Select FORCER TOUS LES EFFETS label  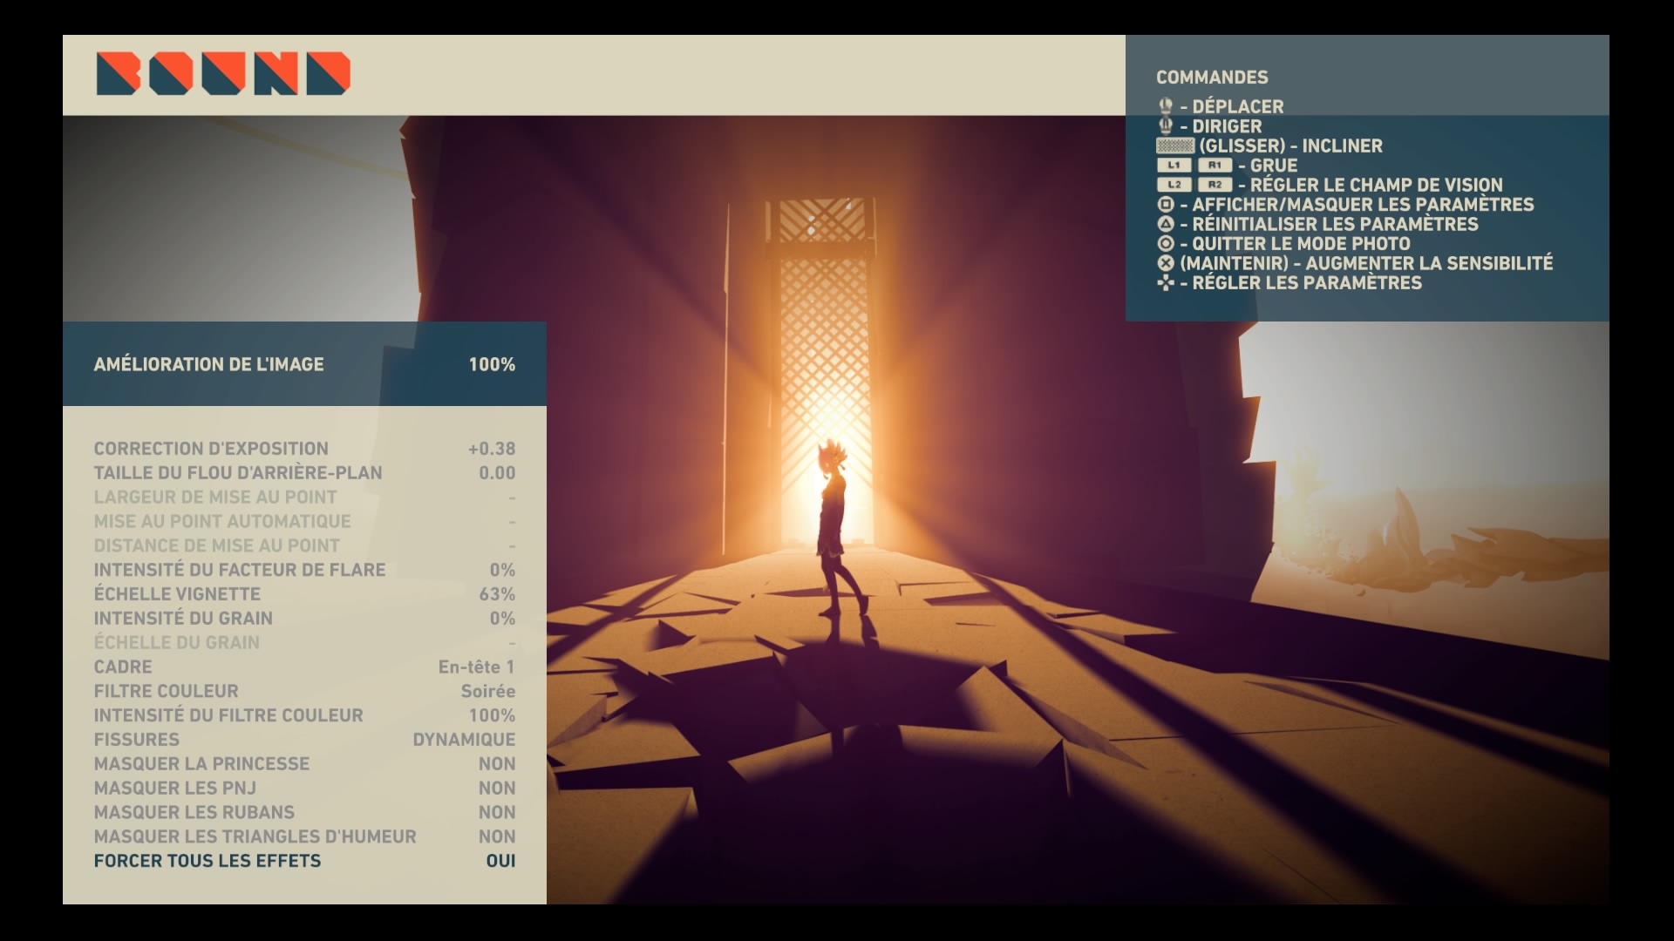point(208,861)
